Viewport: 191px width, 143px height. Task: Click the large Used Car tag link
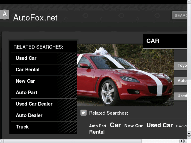pyautogui.click(x=159, y=125)
